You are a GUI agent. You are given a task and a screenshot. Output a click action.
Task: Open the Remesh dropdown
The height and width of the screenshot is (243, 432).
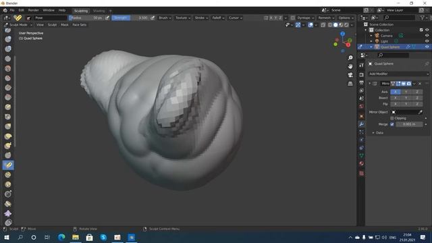326,18
